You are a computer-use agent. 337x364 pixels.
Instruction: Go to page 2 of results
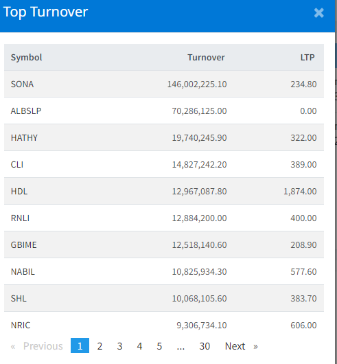click(100, 346)
